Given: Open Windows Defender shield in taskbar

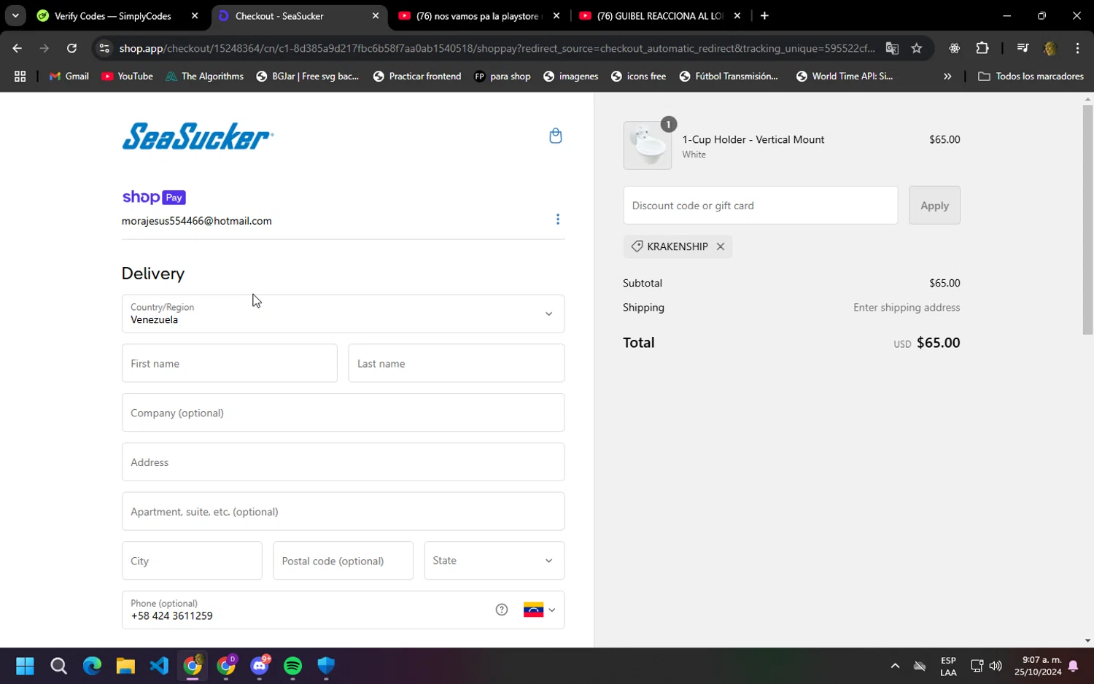Looking at the screenshot, I should (x=326, y=666).
